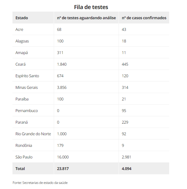Select São Paulo's confirmed cases 2.981
Viewport: 187px width, 189px height.
tap(126, 157)
